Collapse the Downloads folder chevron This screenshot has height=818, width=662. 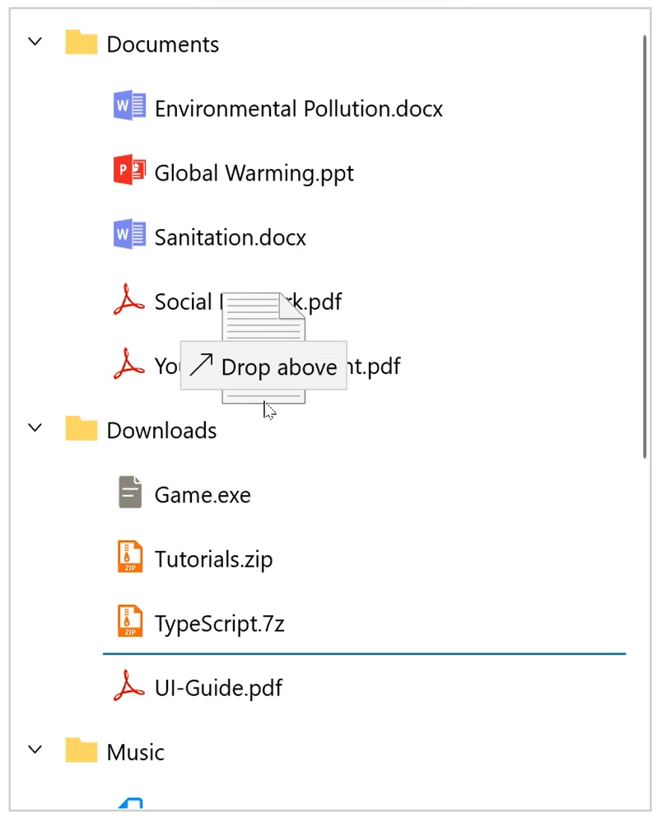click(35, 427)
